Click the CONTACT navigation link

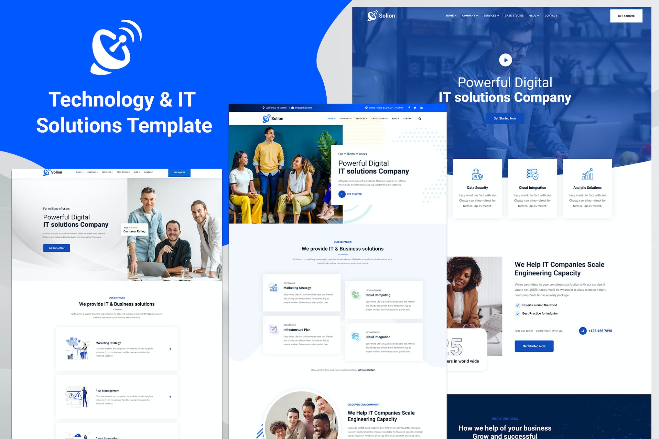click(x=550, y=16)
